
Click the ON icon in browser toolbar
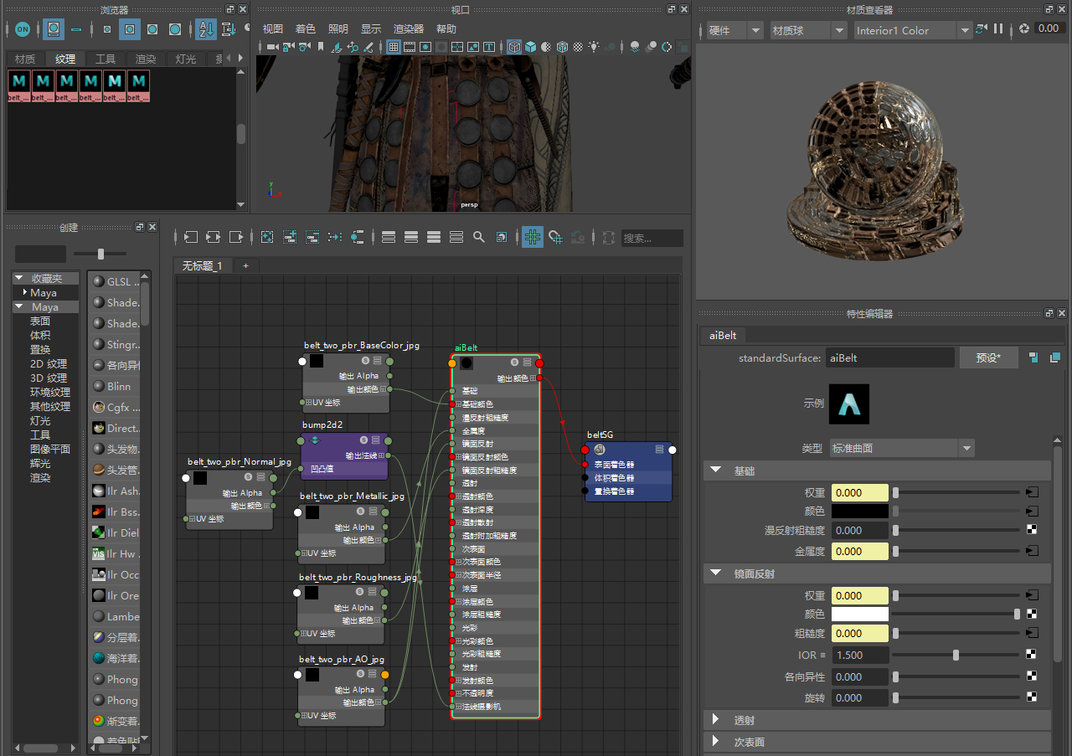23,29
